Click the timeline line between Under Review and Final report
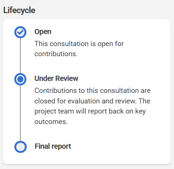Viewport: 174px width, 169px height. click(20, 113)
